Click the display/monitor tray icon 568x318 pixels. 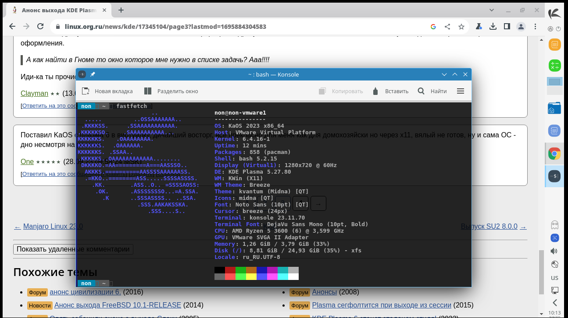(555, 290)
